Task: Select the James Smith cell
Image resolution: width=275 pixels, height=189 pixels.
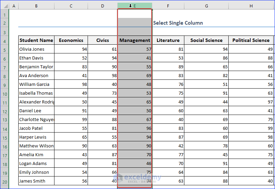Action: point(36,181)
